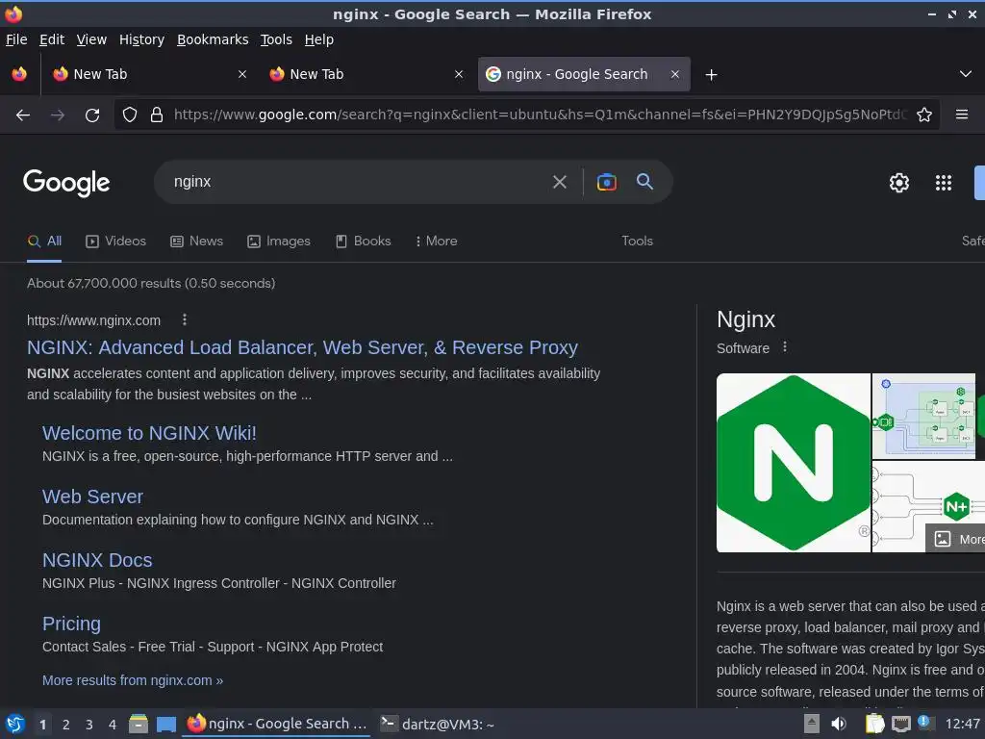
Task: Switch to dartz@VM3 terminal window
Action: (438, 724)
